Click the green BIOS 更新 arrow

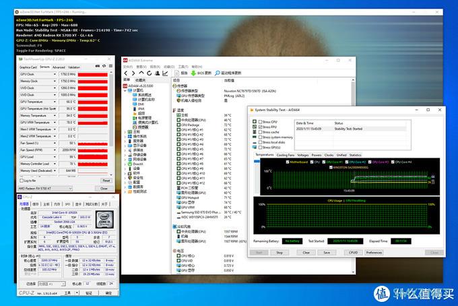click(x=193, y=73)
